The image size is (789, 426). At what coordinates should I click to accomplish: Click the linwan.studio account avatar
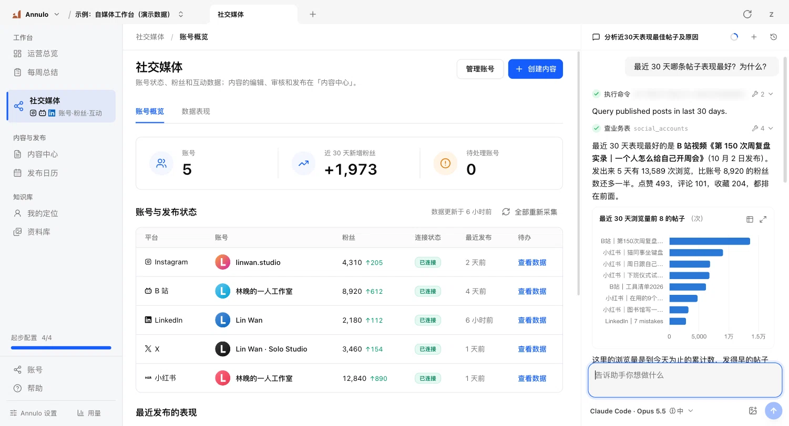tap(223, 262)
